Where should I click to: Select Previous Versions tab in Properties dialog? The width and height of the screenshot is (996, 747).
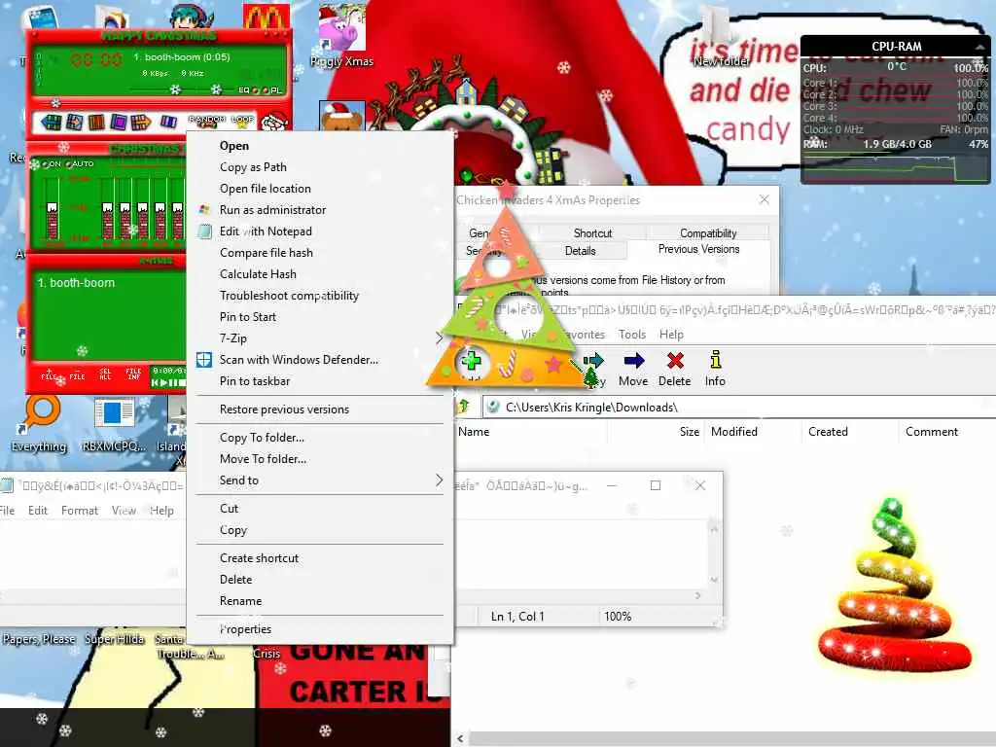[x=698, y=249]
